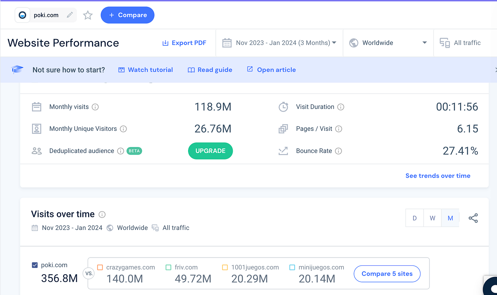
Task: Open the Nov 2023 - Jan 2024 date range dropdown
Action: tap(279, 43)
